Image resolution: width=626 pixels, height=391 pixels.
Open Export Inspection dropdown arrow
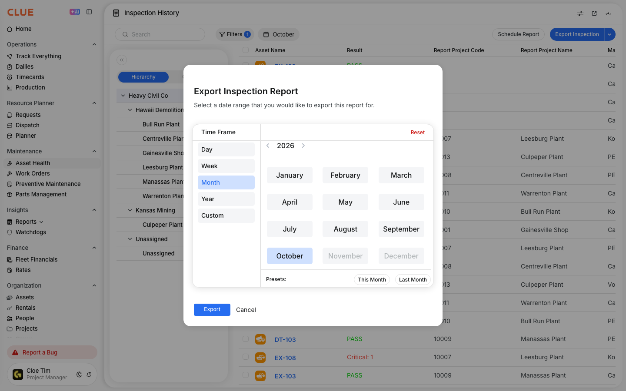coord(610,34)
